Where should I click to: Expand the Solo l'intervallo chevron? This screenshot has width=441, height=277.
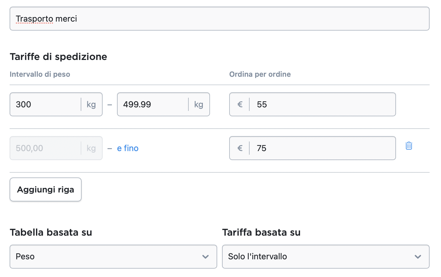(x=418, y=257)
